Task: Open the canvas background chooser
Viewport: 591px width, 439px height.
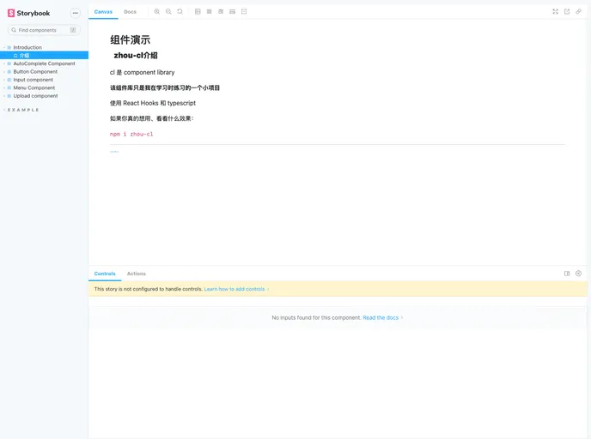Action: click(198, 12)
